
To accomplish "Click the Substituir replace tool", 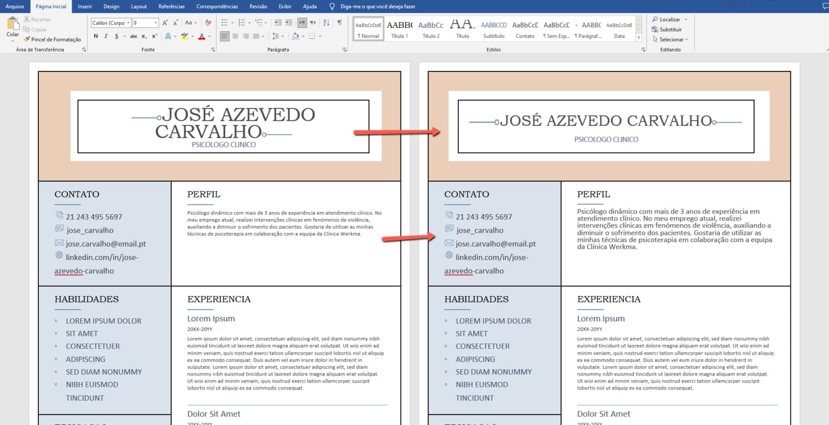I will pos(666,29).
